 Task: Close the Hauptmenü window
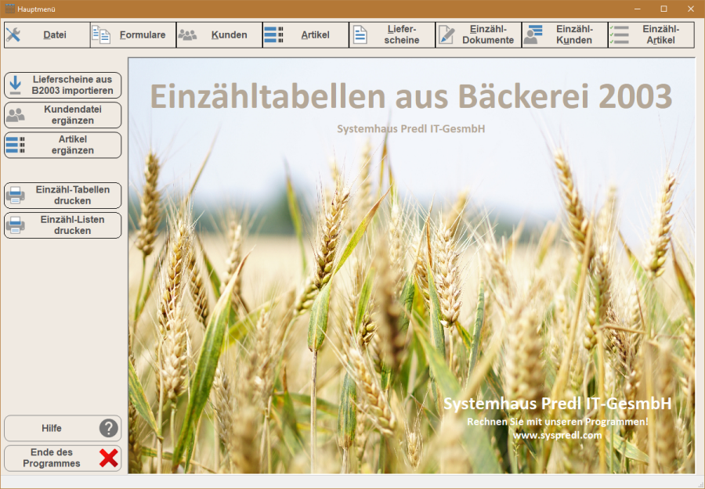[x=691, y=9]
